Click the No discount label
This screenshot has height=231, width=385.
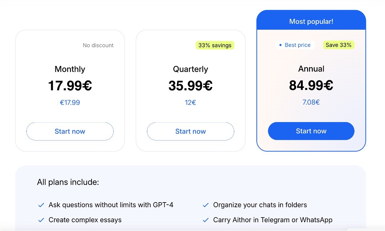pos(98,45)
